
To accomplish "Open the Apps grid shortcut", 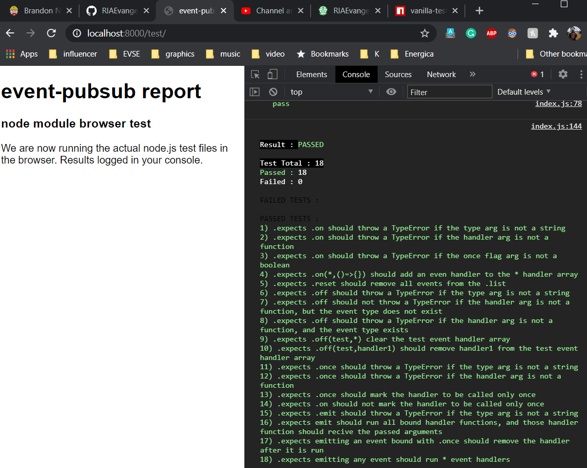I will tap(22, 54).
